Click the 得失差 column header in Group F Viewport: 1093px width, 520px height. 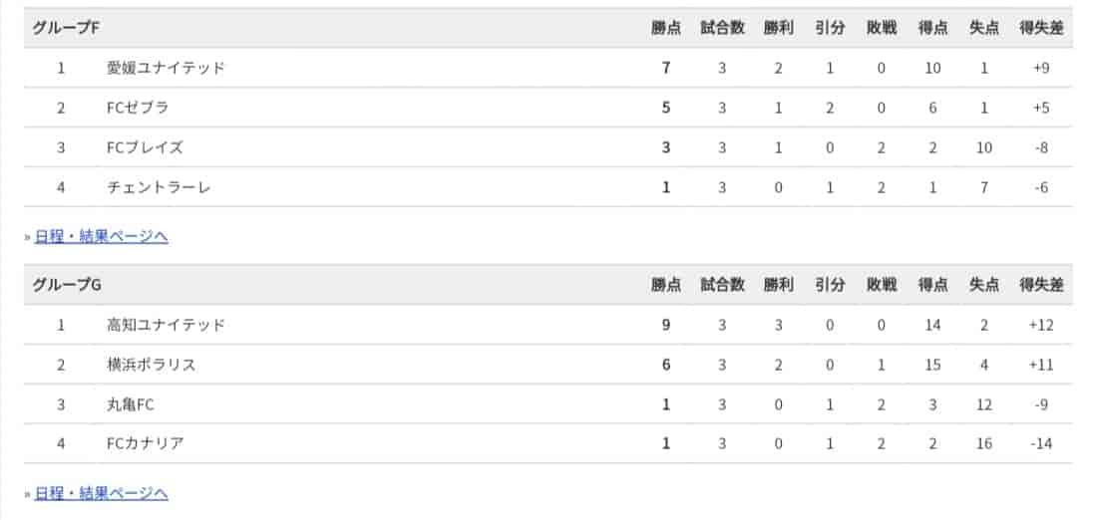coord(1041,28)
